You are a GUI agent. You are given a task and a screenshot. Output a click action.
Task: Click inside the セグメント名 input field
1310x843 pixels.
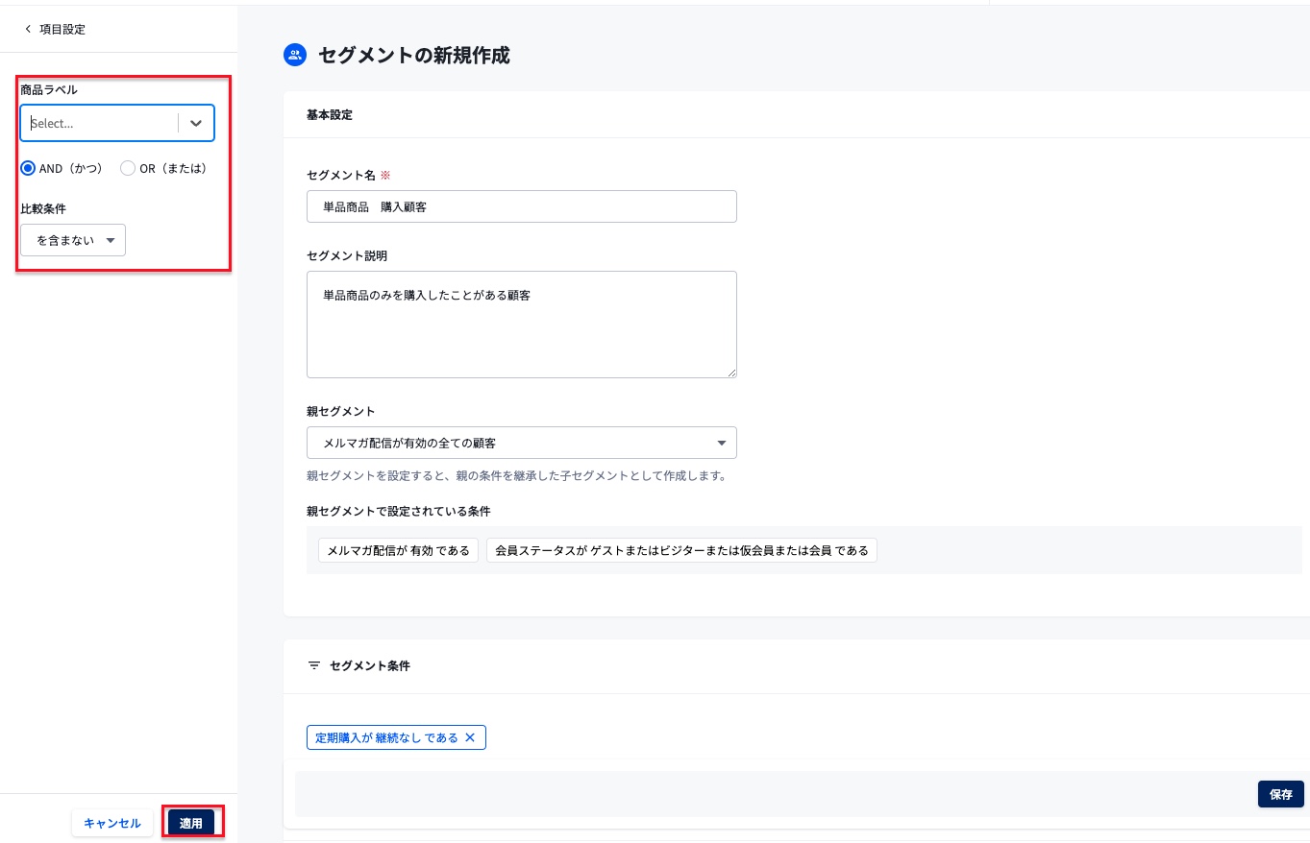(521, 206)
